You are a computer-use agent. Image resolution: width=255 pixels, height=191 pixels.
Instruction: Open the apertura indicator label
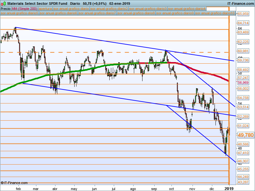[x=45, y=9]
